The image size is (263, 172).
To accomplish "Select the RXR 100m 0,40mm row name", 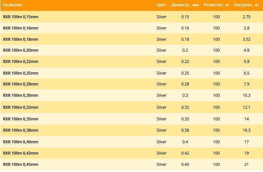I will point(21,142).
